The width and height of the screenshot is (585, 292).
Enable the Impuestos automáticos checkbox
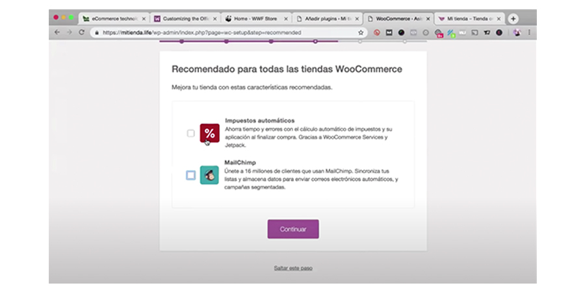pyautogui.click(x=190, y=133)
